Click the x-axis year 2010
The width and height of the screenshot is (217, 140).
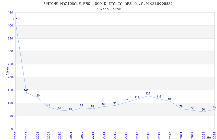point(60,135)
